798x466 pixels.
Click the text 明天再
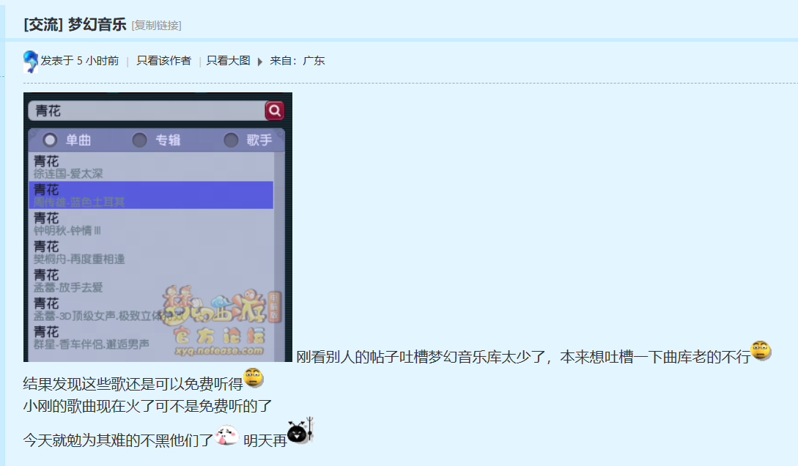265,440
